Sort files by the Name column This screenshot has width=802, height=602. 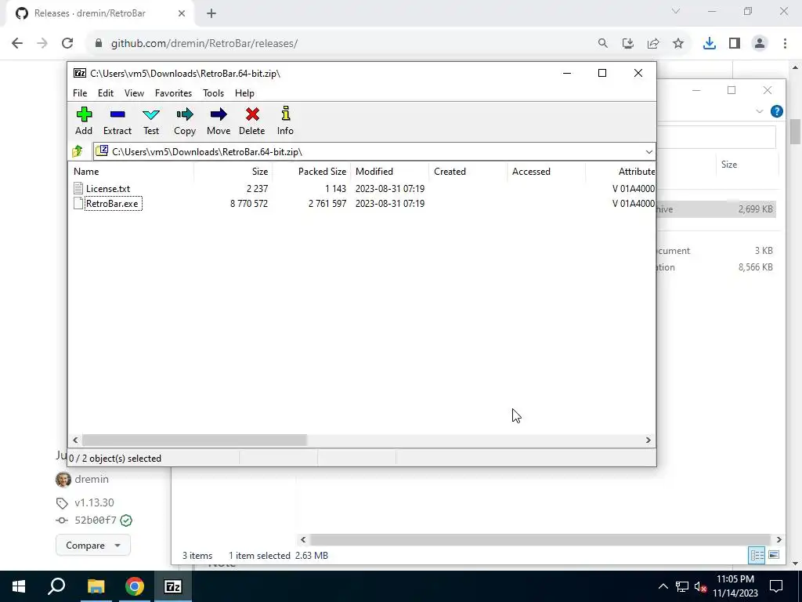click(131, 172)
